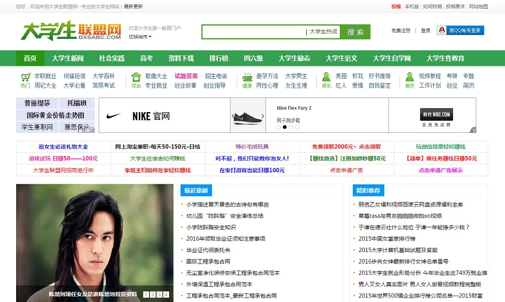Screen dimensions: 505x302
Task: Click red 投稿 link in top bar
Action: [x=396, y=7]
